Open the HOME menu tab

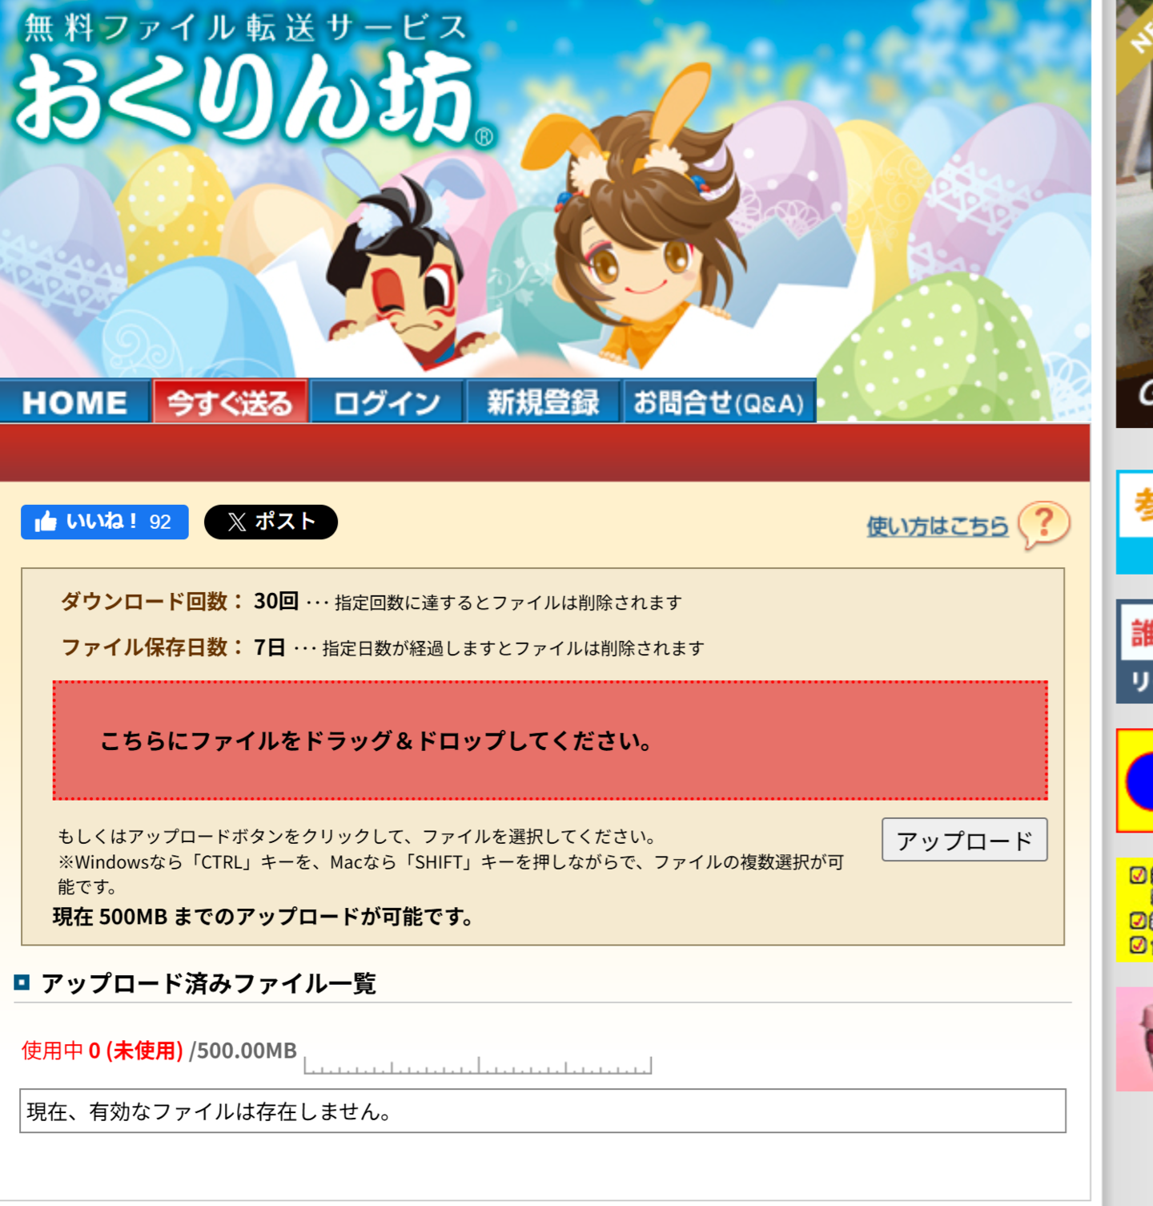[75, 401]
